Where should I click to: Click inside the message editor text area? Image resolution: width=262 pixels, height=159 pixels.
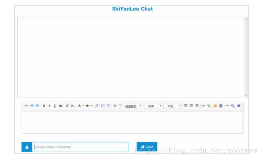click(132, 122)
